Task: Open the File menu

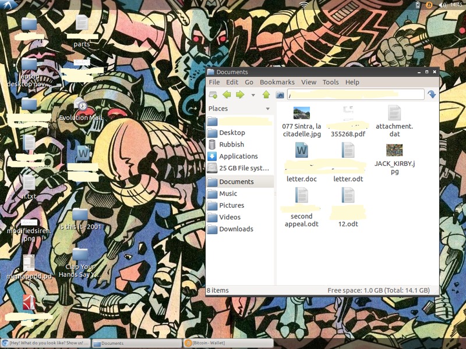Action: click(x=214, y=82)
